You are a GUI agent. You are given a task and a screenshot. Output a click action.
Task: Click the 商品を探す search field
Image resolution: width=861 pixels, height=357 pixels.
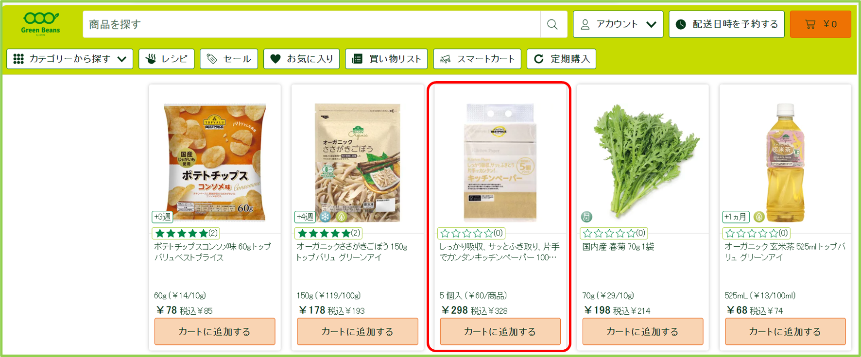point(311,24)
